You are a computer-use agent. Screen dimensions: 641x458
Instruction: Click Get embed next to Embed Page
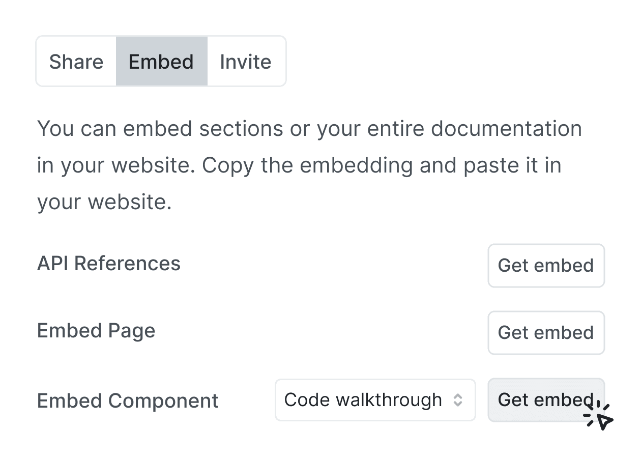coord(546,333)
